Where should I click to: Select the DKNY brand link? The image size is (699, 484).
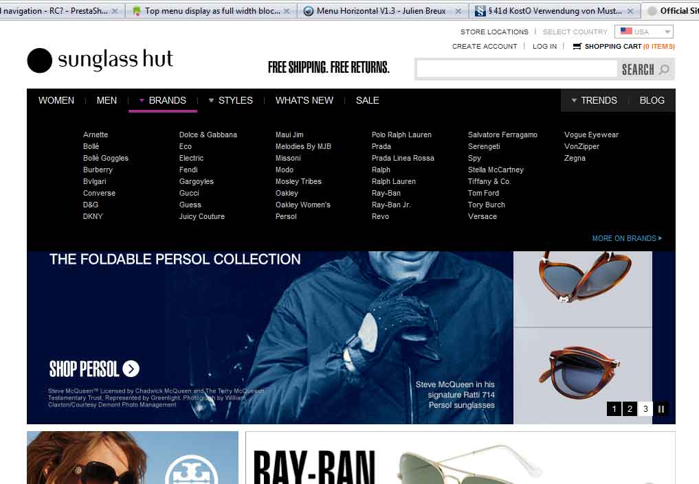[93, 216]
